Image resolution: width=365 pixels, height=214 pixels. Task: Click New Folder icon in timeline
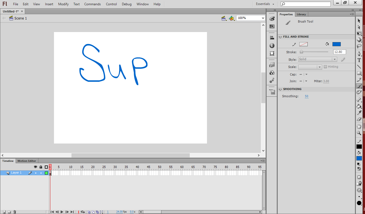coord(9,212)
